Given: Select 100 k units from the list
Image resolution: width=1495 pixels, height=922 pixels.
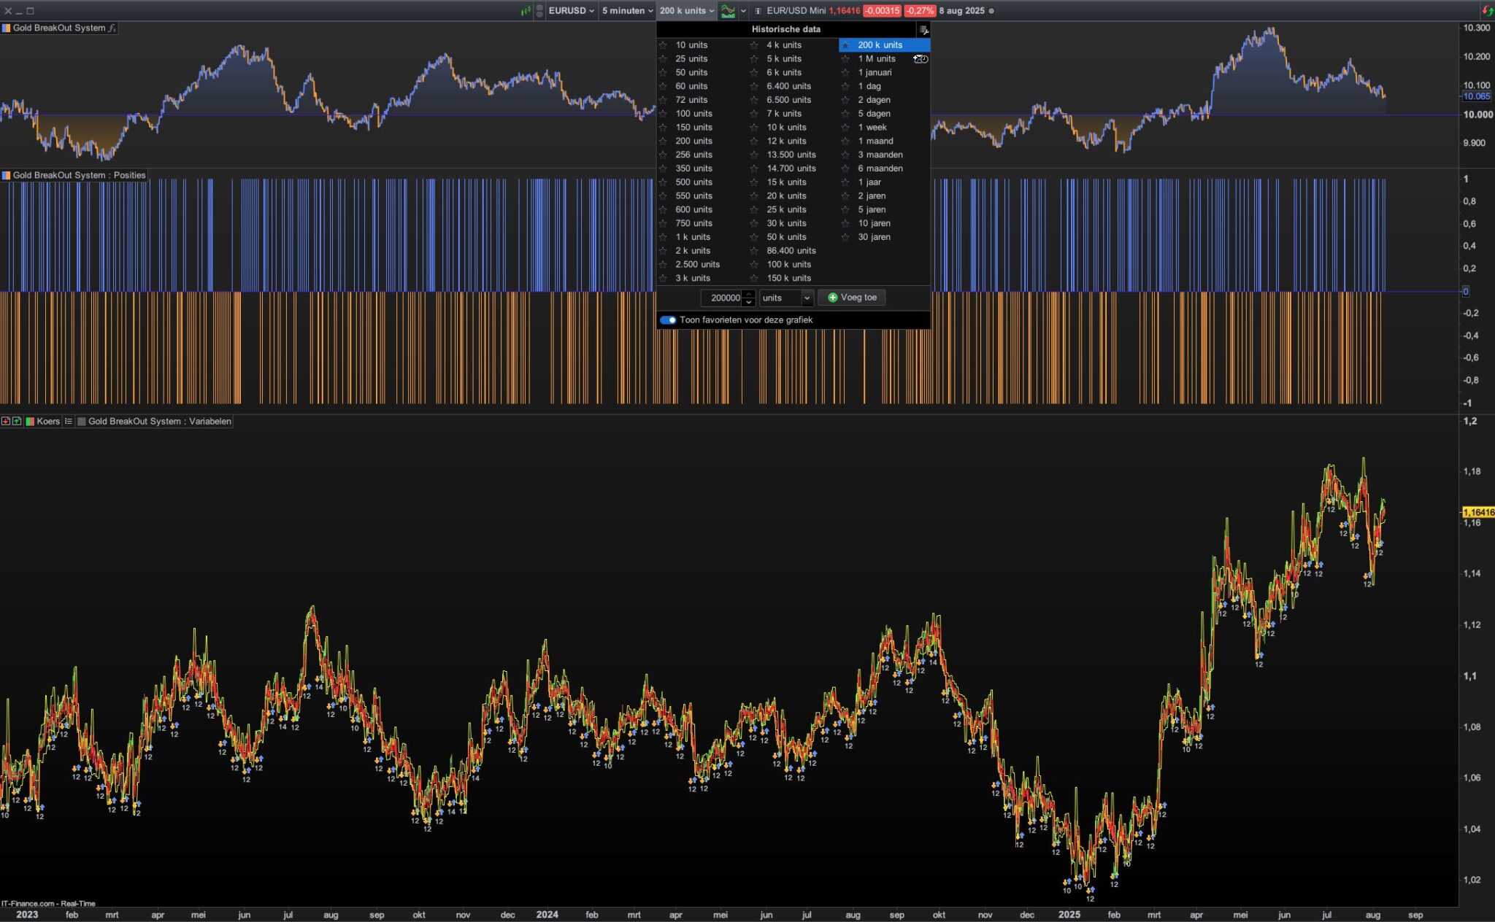Looking at the screenshot, I should [x=788, y=265].
